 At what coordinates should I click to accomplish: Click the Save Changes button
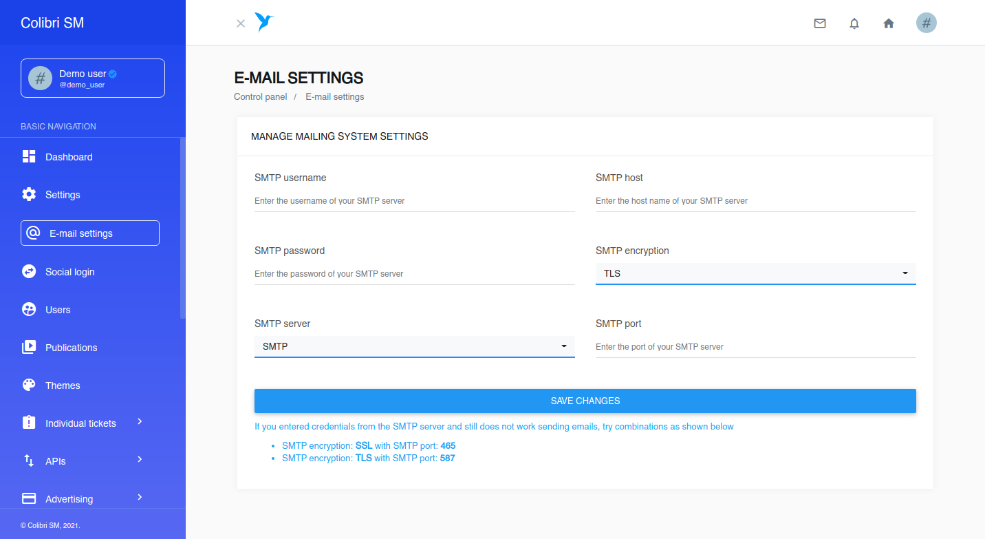(585, 401)
